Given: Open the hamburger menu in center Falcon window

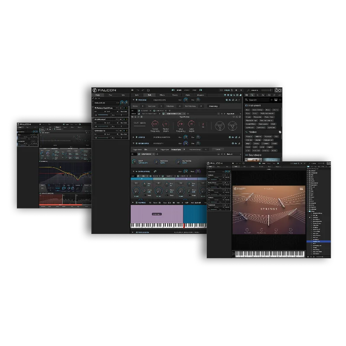Looking at the screenshot, I should [132, 90].
